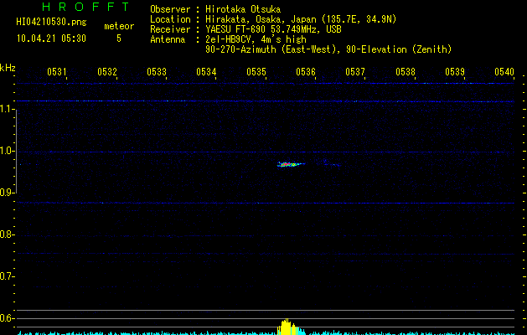This screenshot has height=335, width=527.
Task: Click the bright meteor echo in the spectrogram
Action: pyautogui.click(x=291, y=164)
